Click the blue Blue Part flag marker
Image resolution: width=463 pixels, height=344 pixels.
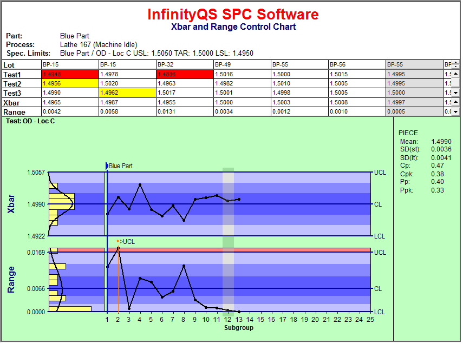(106, 166)
